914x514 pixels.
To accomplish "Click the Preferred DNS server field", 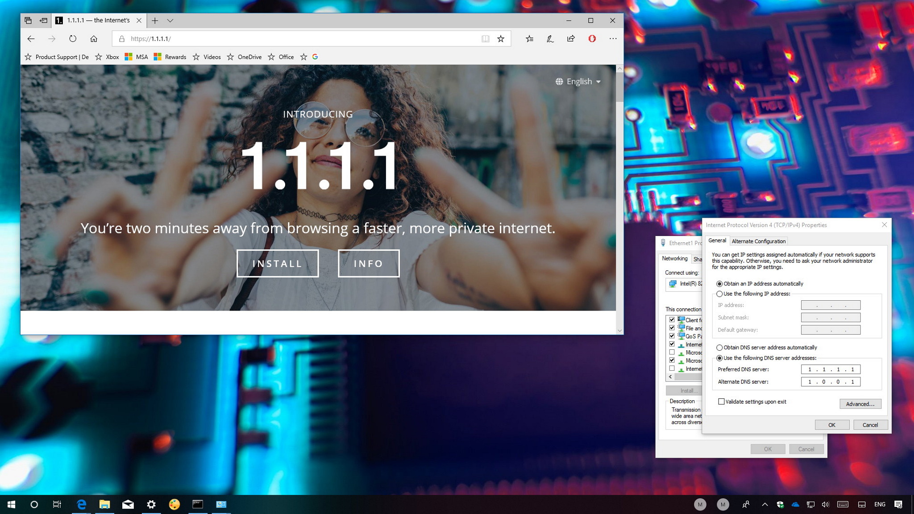I will (831, 369).
